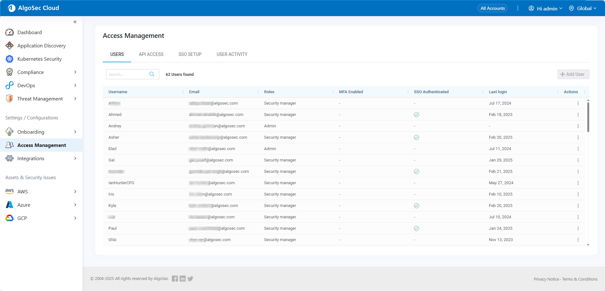
Task: Click the search magnifier icon
Action: [152, 74]
